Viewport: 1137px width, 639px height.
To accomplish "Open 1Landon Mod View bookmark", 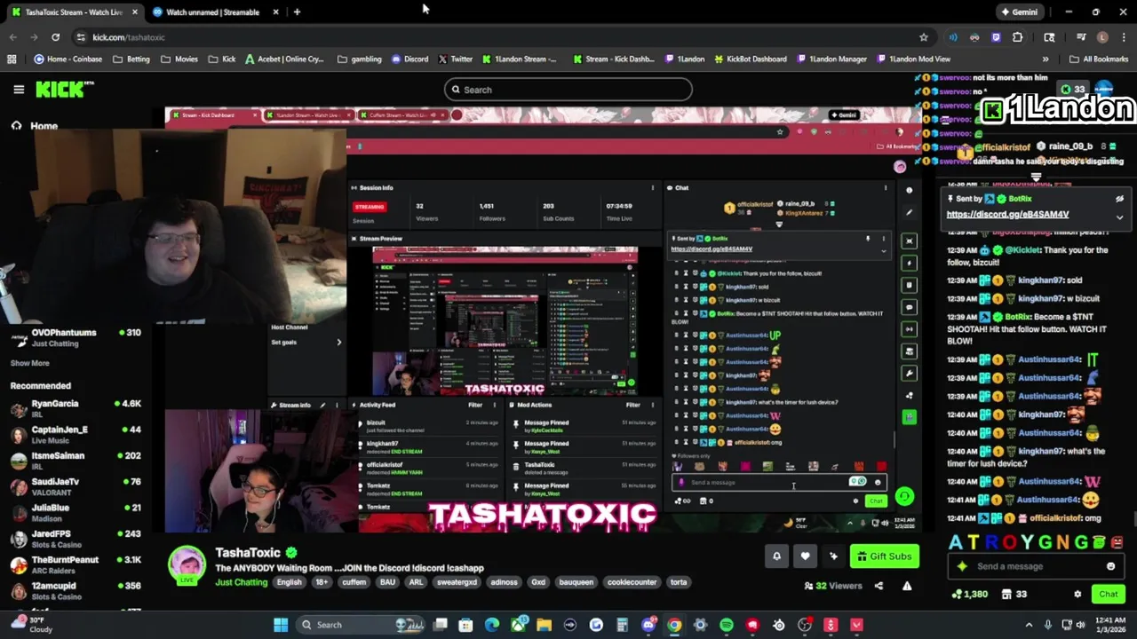I will tap(913, 59).
